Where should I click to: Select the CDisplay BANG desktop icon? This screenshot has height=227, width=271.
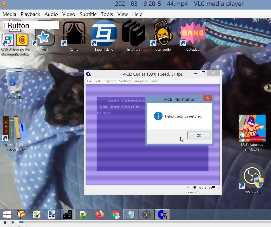(x=193, y=36)
